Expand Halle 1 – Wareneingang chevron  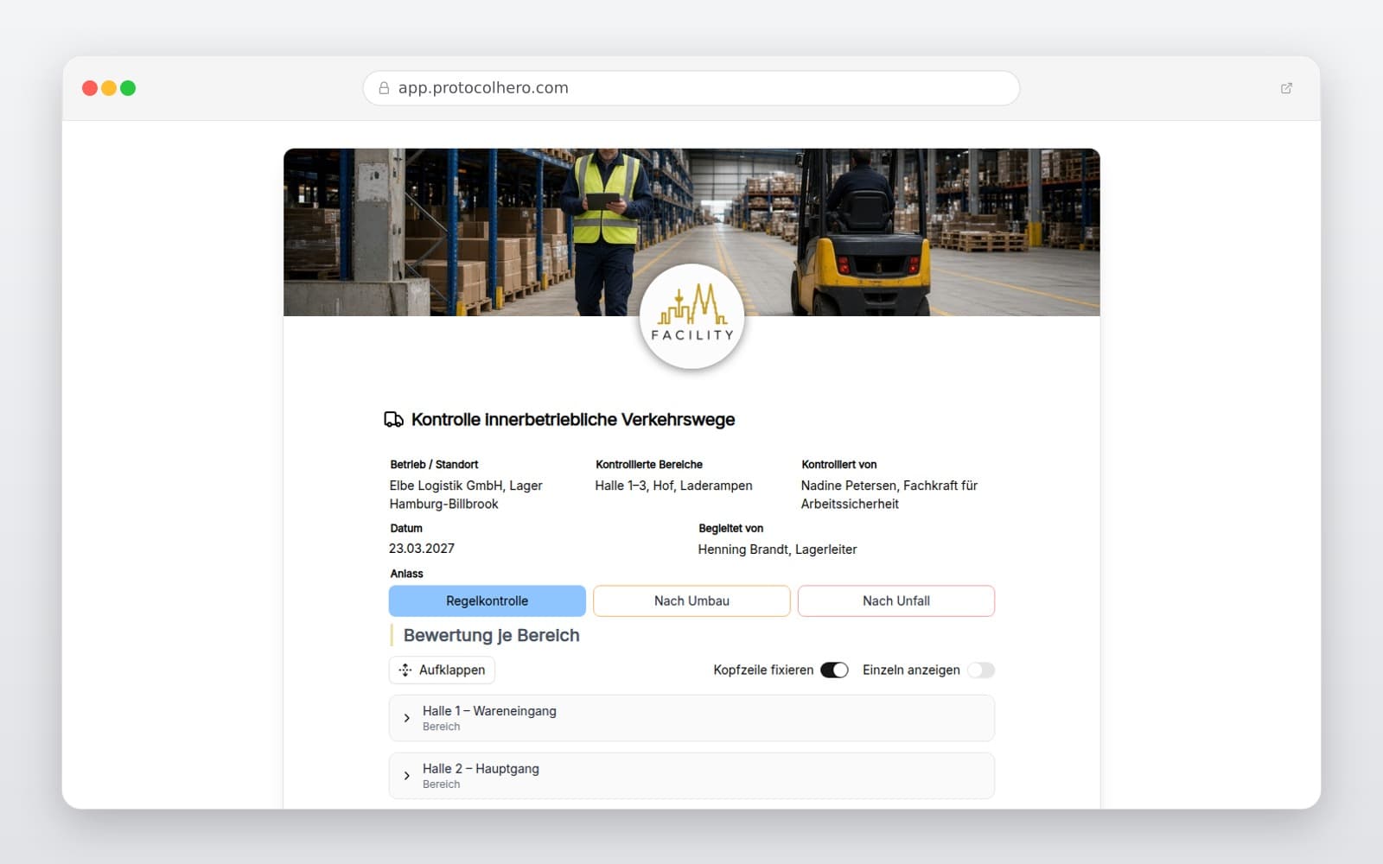click(407, 718)
